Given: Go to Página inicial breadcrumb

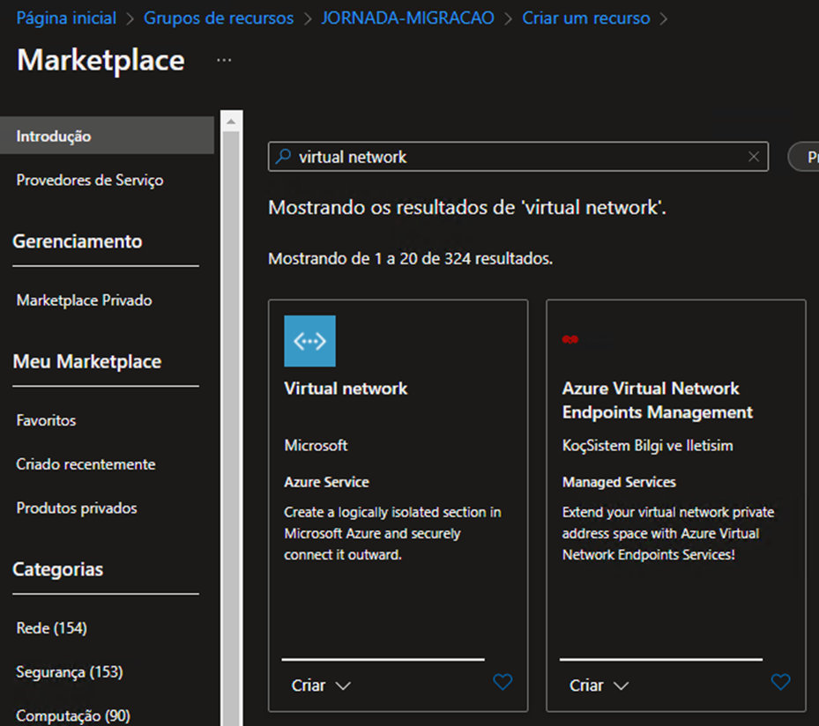Looking at the screenshot, I should 66,19.
